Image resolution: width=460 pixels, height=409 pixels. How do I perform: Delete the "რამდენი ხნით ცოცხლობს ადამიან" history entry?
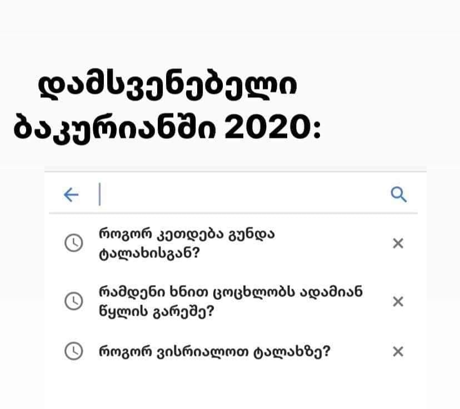point(398,301)
